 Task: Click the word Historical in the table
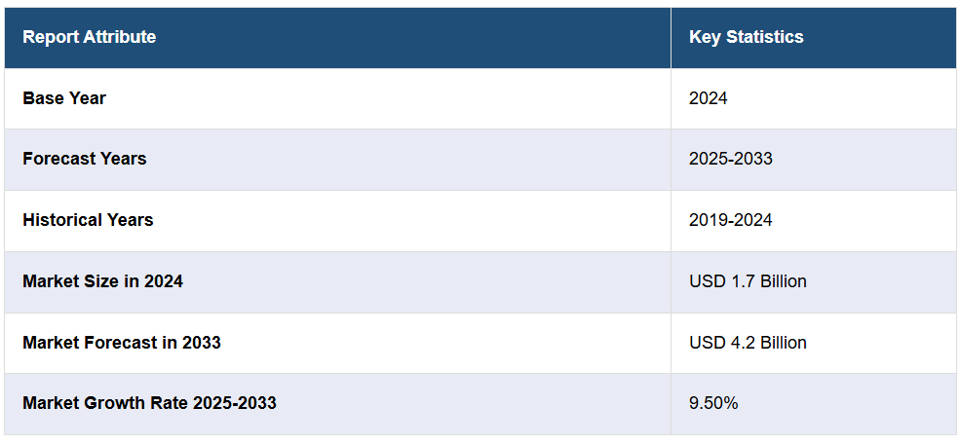[63, 220]
